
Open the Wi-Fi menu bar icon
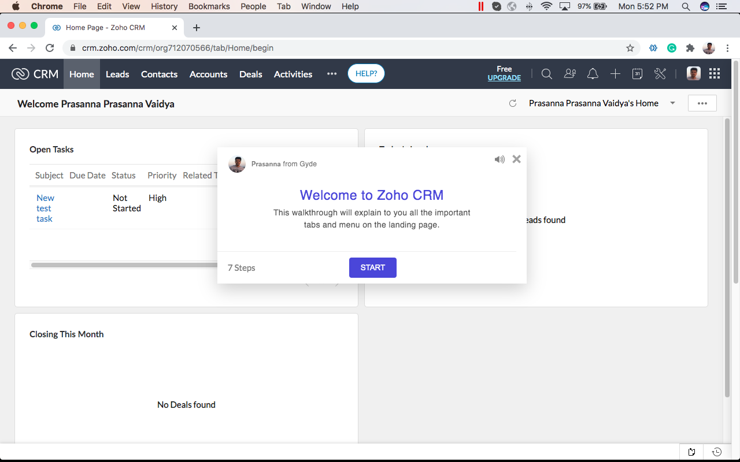coord(546,6)
